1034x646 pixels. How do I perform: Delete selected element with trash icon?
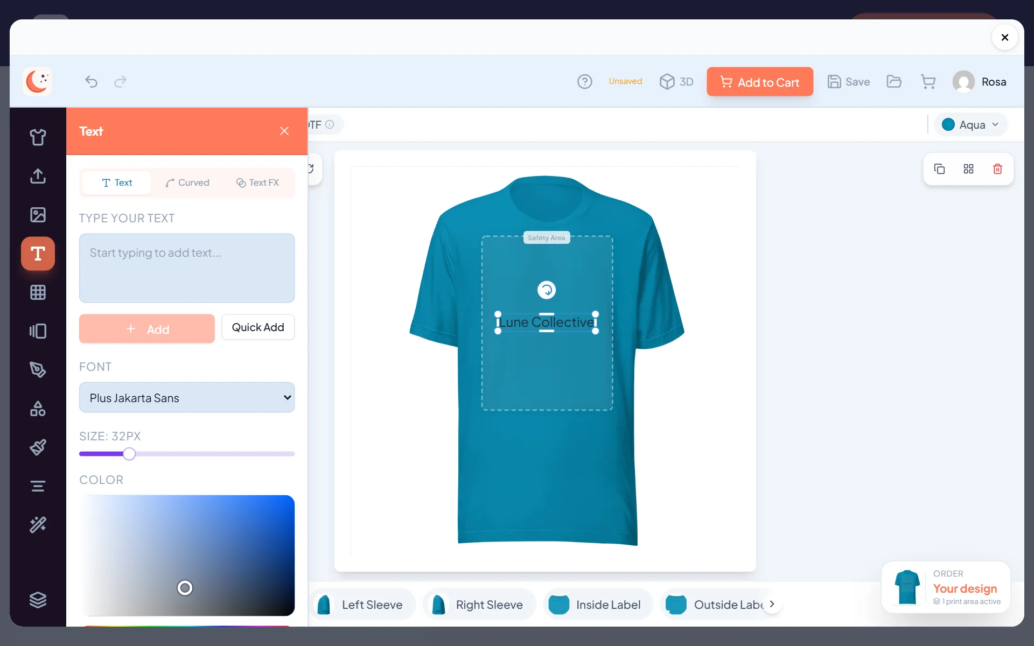pos(997,169)
